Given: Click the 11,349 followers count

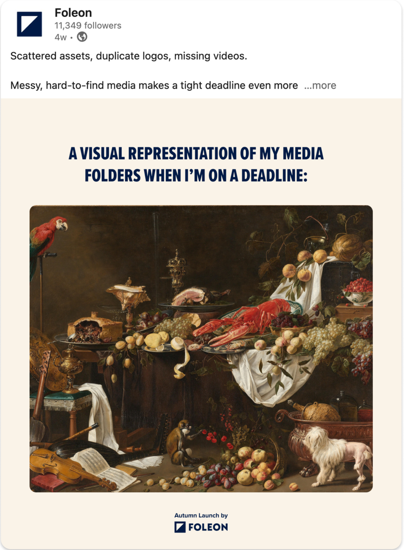Looking at the screenshot, I should [88, 25].
